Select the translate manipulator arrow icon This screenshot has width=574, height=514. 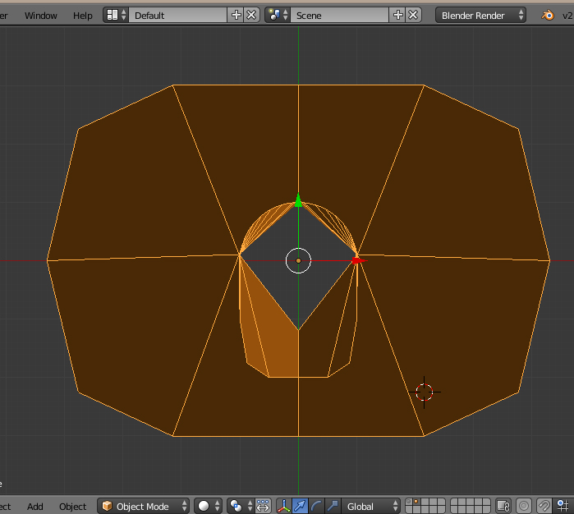click(x=300, y=506)
